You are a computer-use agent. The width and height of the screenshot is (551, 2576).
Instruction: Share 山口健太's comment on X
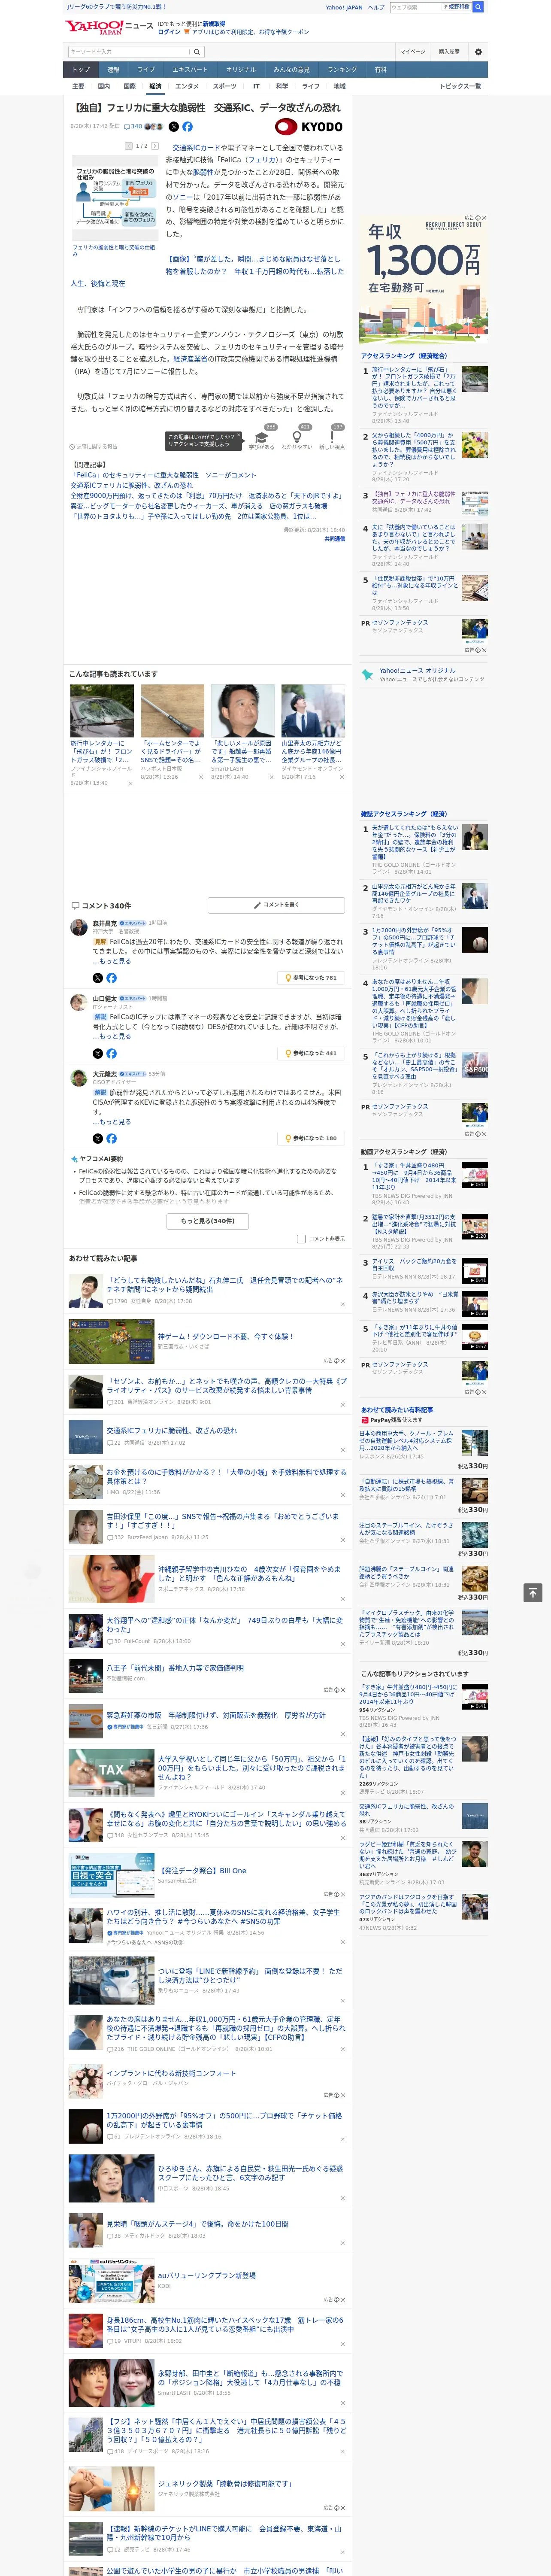coord(97,1053)
